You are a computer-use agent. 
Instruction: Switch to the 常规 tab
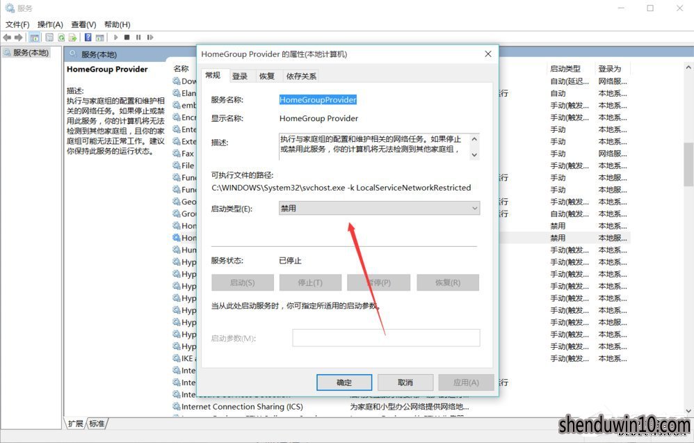(x=213, y=75)
